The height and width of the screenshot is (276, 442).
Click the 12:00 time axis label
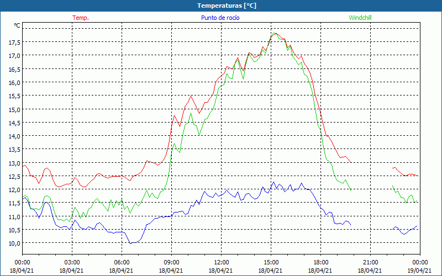tap(222, 263)
